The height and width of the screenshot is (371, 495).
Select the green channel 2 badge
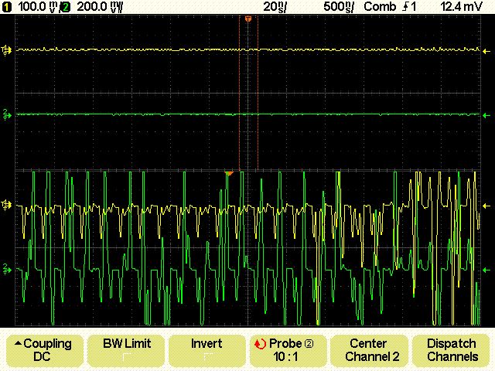[66, 7]
